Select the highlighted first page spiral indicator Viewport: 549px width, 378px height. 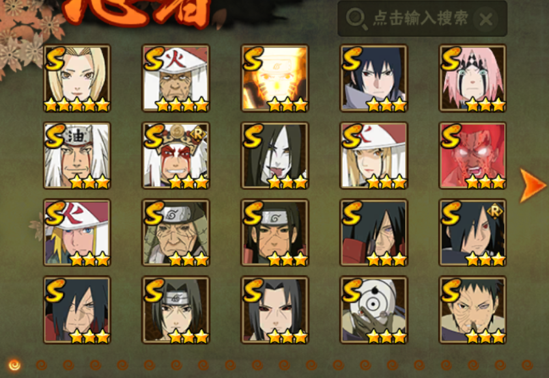tap(14, 366)
